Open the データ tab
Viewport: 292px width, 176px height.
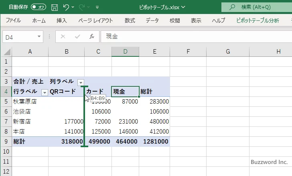(152, 20)
